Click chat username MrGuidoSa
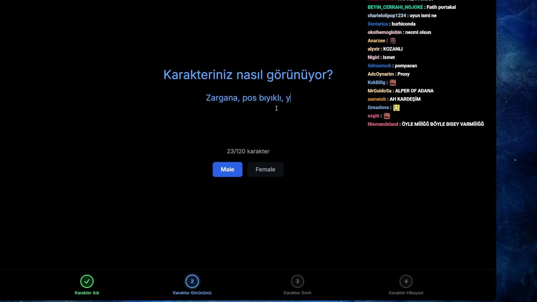This screenshot has width=537, height=302. pyautogui.click(x=379, y=91)
